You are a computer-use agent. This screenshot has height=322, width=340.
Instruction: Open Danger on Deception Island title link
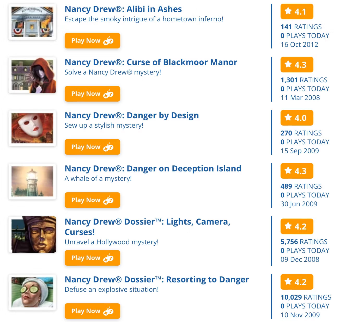(153, 169)
